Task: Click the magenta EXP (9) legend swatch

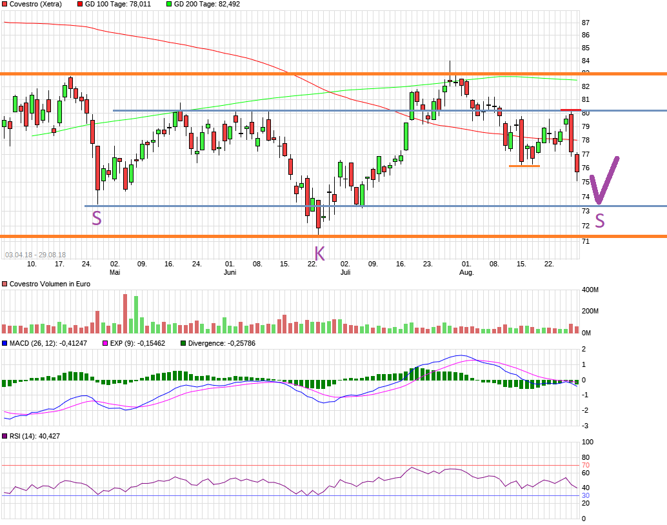Action: pos(105,343)
